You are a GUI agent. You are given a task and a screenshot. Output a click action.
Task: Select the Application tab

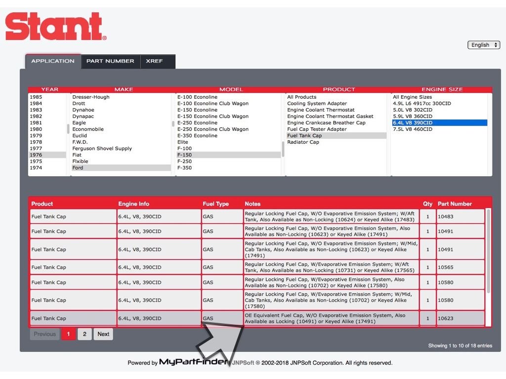coord(53,61)
